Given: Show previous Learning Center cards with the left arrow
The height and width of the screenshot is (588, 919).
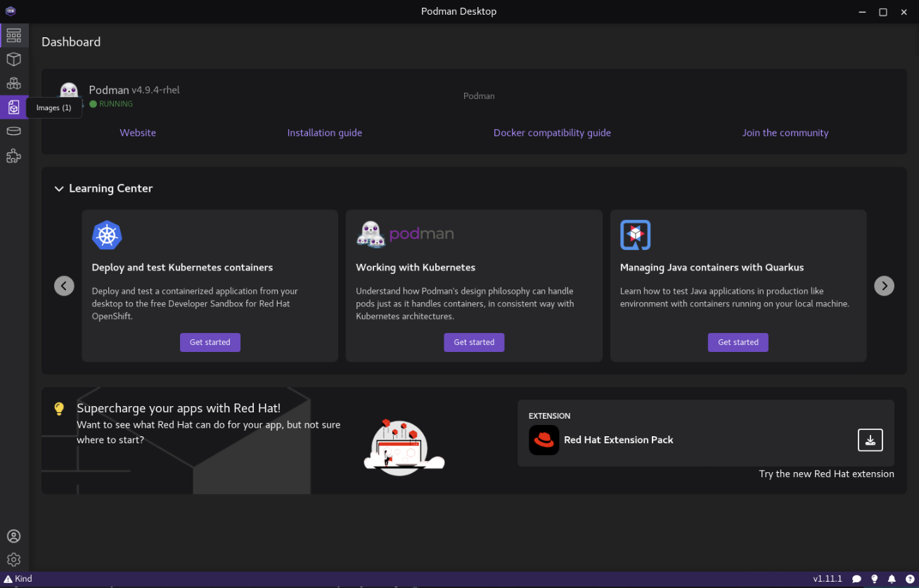Looking at the screenshot, I should 64,286.
